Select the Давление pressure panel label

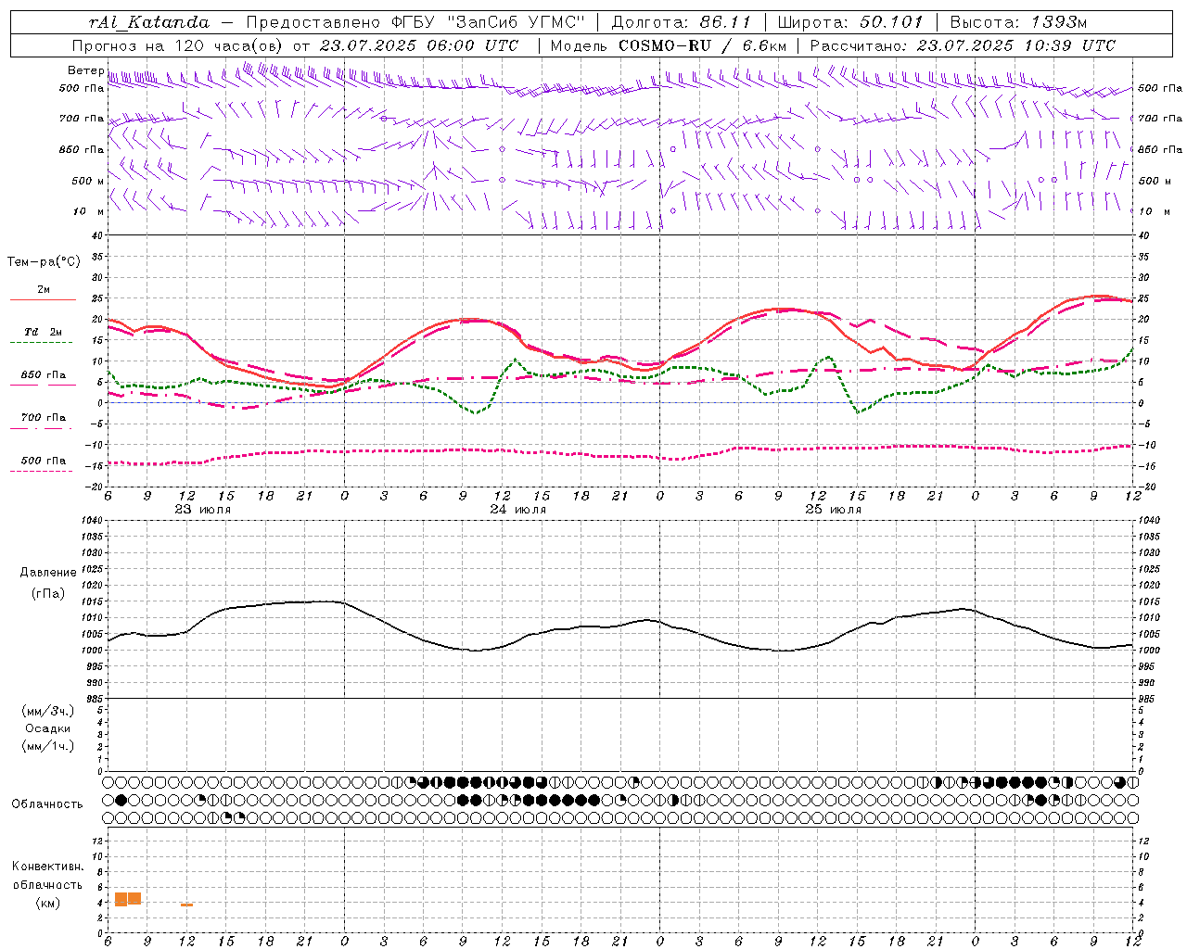[48, 573]
